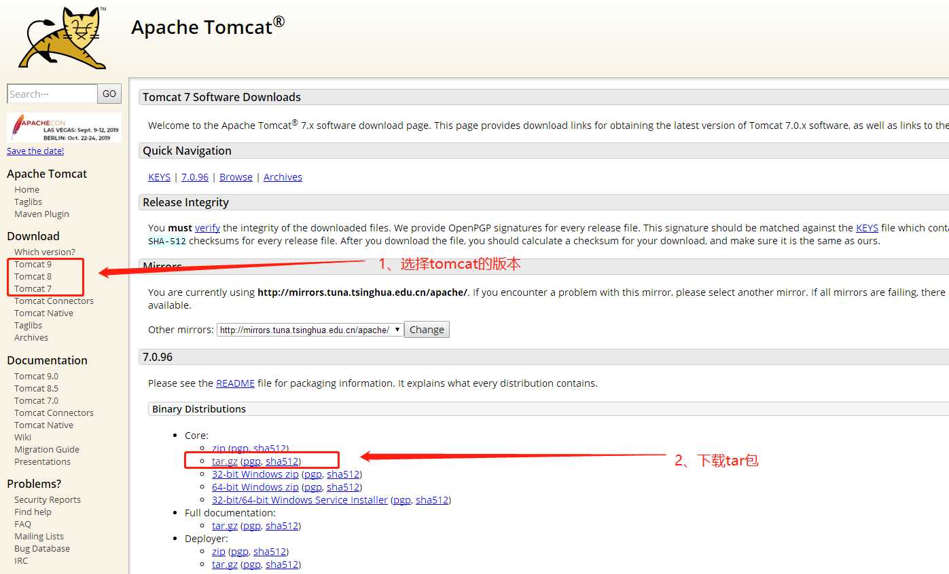
Task: Open sha512 checksum for Core tar.gz
Action: point(281,461)
